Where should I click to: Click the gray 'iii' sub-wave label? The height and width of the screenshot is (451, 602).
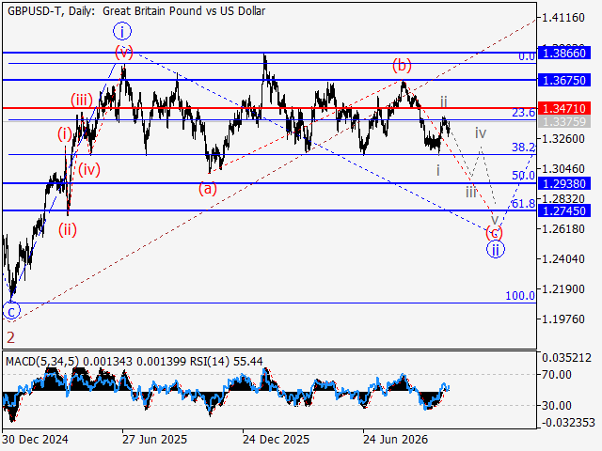471,192
